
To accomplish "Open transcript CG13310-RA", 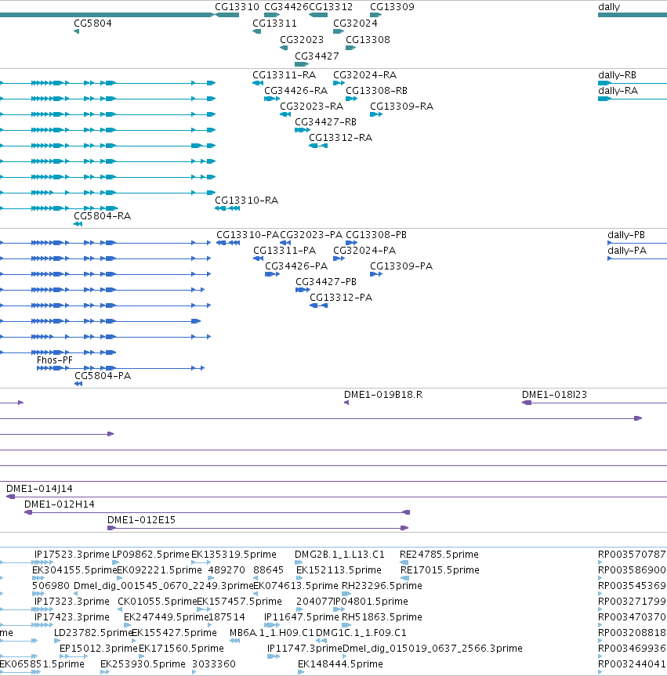I will coord(246,201).
